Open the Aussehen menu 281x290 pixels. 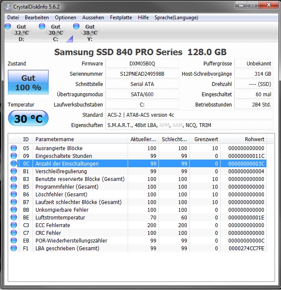pos(93,18)
